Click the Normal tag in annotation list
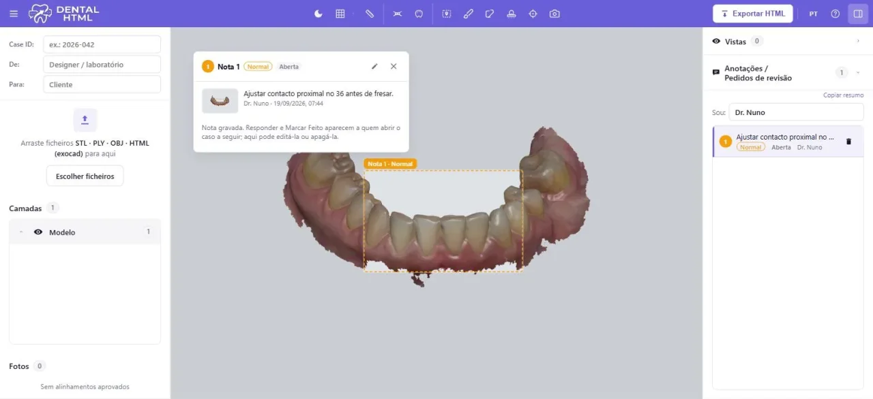 (750, 147)
